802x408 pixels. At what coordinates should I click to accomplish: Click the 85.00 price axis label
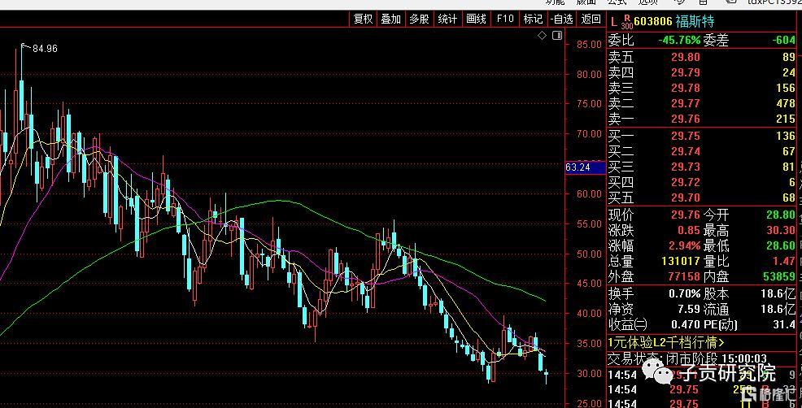point(588,45)
